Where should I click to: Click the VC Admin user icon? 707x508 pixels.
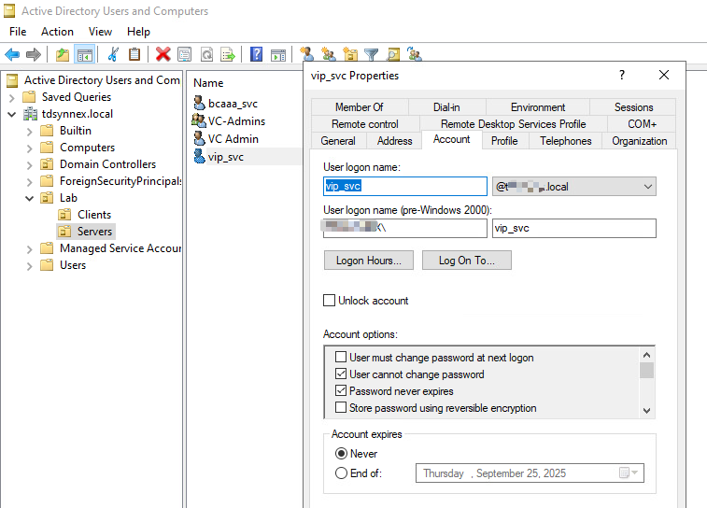[199, 138]
